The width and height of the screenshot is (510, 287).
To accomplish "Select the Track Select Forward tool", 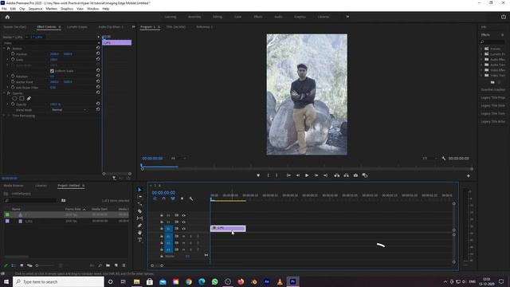I will coord(140,197).
